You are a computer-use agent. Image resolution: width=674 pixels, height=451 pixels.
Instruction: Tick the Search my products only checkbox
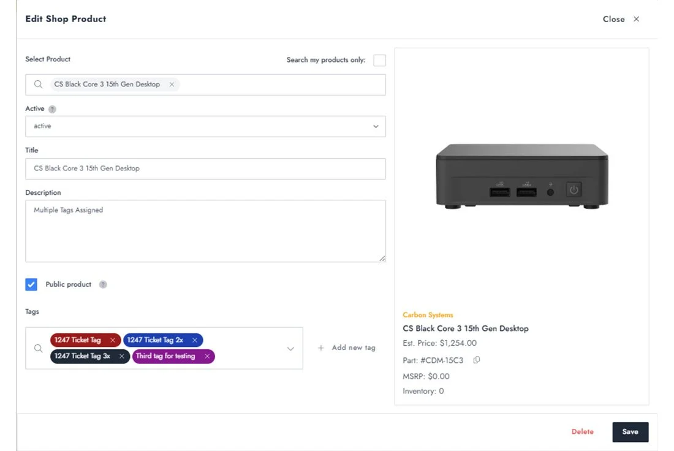coord(379,60)
